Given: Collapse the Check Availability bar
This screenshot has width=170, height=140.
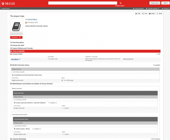Looking at the screenshot, I should tap(85, 51).
